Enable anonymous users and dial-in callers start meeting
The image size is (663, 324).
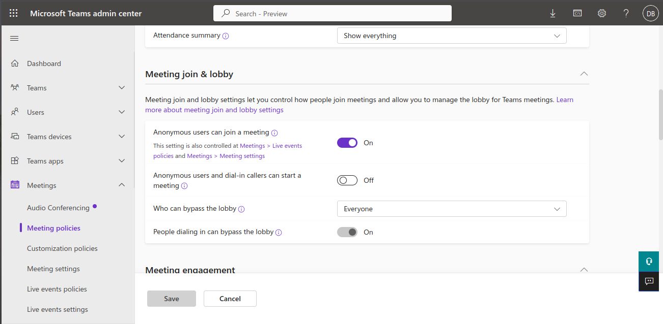347,180
